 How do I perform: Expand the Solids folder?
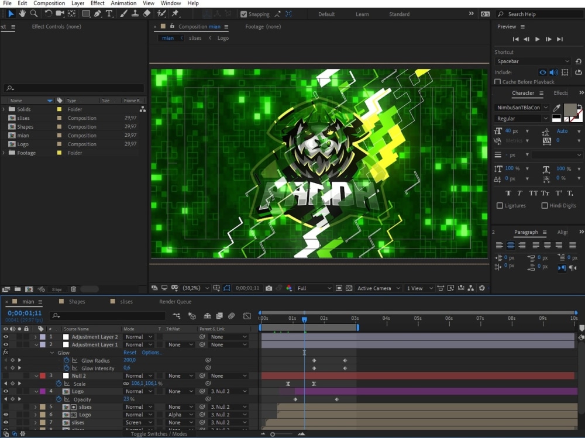4,109
